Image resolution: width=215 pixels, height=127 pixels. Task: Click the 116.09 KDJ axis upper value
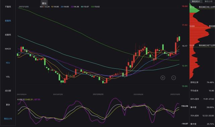click(185, 106)
